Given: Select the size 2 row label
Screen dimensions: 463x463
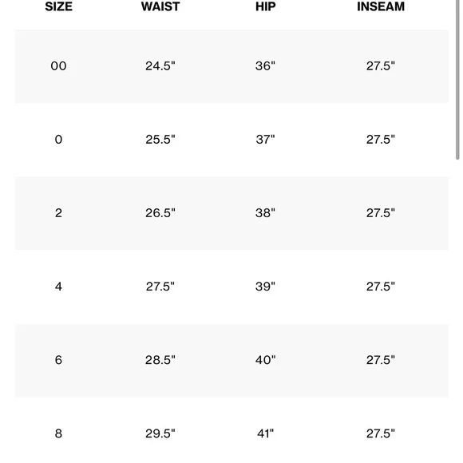Looking at the screenshot, I should point(58,213).
